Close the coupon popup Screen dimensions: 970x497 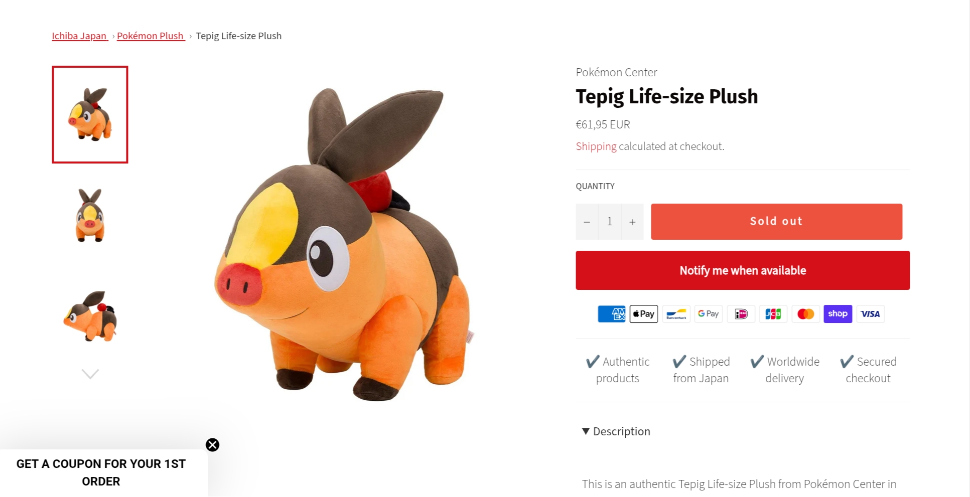click(212, 445)
